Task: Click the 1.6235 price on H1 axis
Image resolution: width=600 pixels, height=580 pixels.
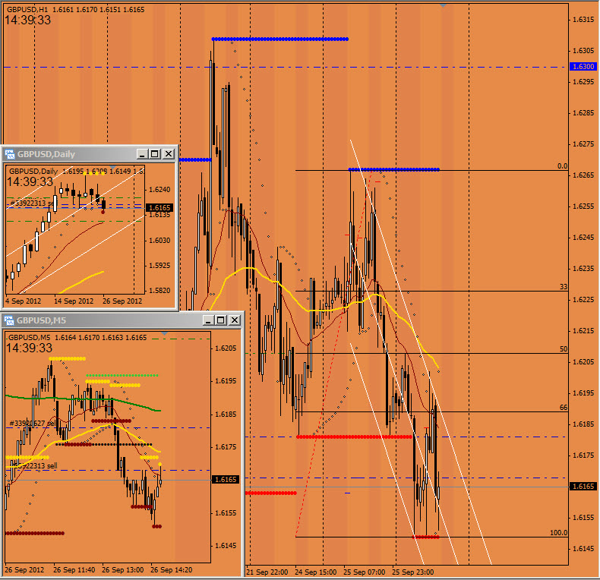Action: (583, 268)
